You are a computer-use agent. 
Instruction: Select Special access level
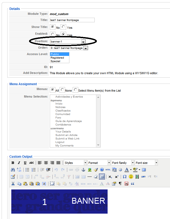pos(59,61)
